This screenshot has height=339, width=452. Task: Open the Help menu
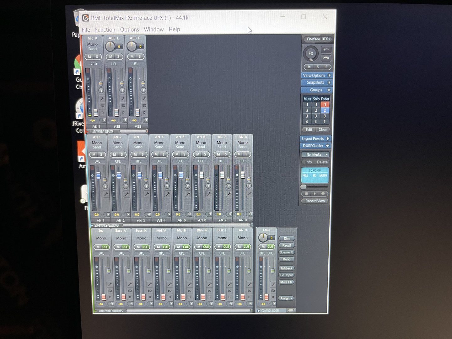point(175,30)
